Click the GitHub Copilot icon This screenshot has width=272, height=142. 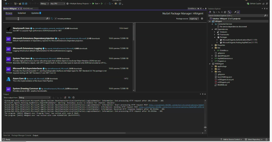(x=248, y=3)
